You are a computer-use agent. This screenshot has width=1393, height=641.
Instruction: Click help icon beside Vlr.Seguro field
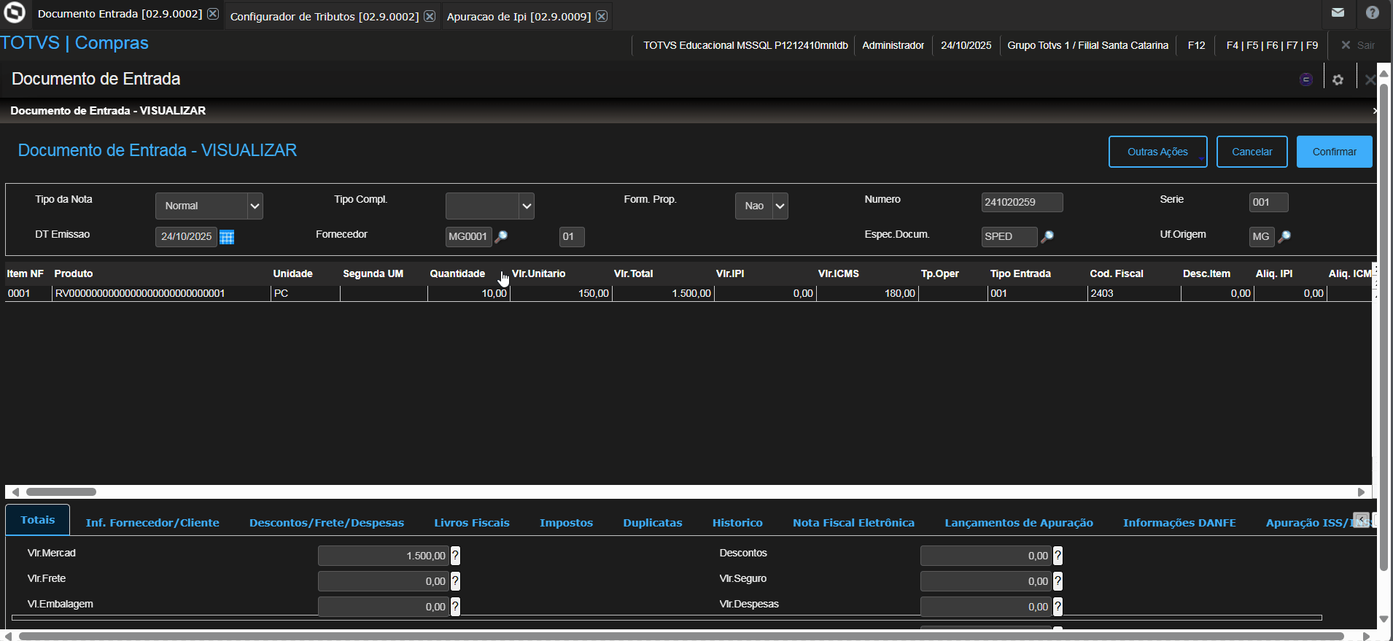[x=1058, y=581]
